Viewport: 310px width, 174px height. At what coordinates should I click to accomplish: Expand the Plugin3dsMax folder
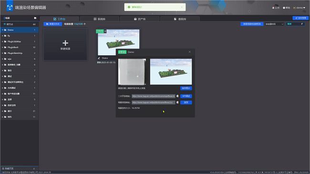2,41
